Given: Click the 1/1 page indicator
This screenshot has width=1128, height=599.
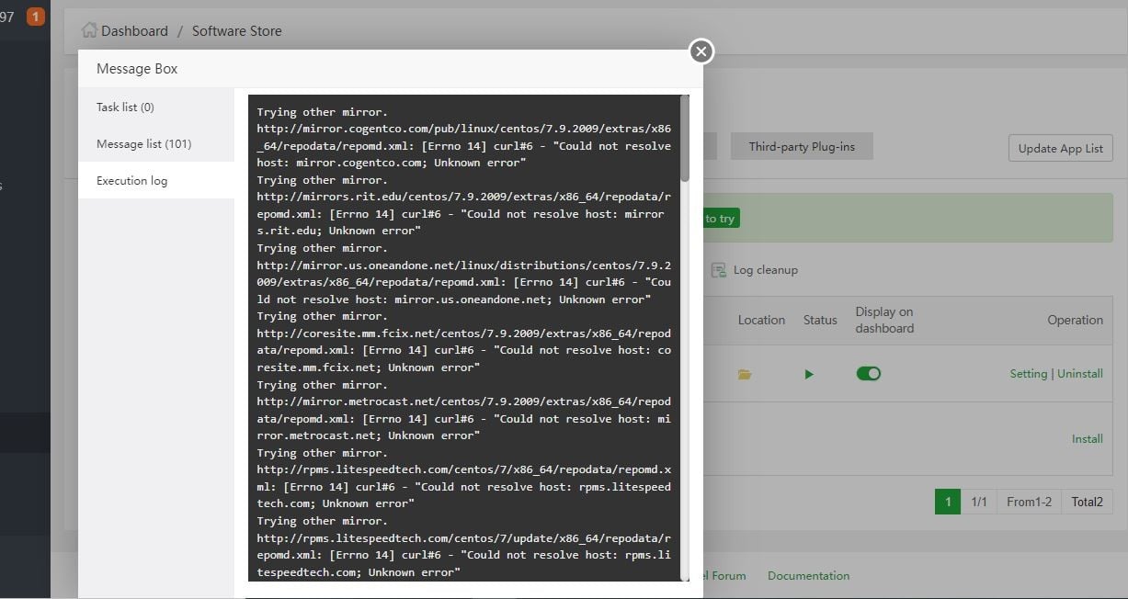Looking at the screenshot, I should (979, 502).
